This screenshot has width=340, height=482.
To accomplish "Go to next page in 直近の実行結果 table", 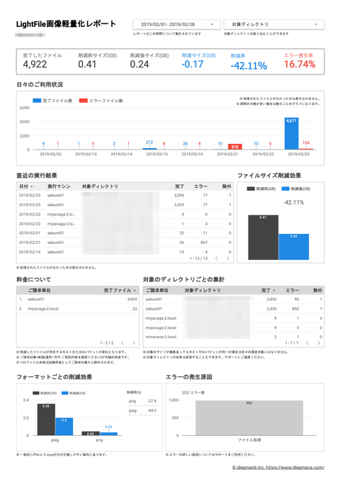I will [228, 259].
